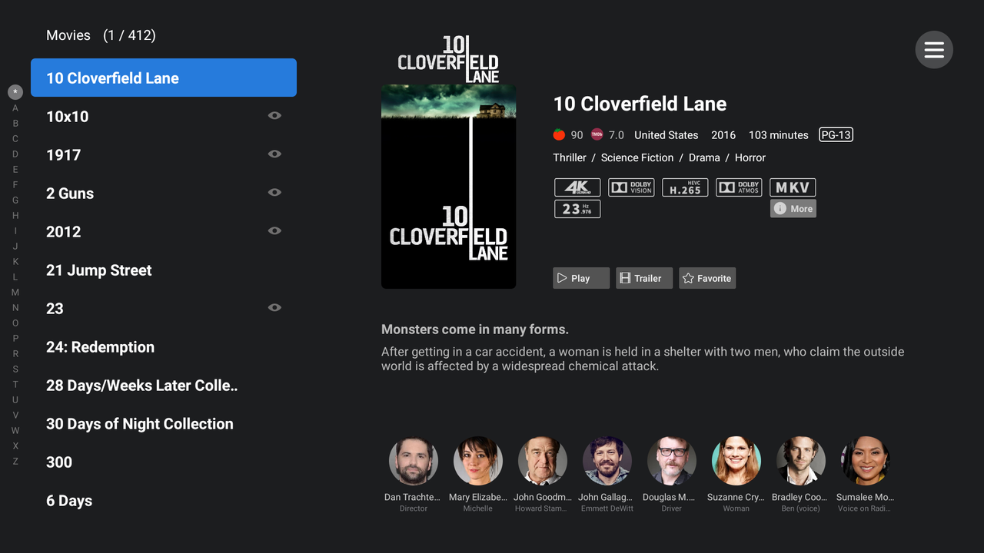Toggle watched eye icon for 1917

[x=274, y=154]
